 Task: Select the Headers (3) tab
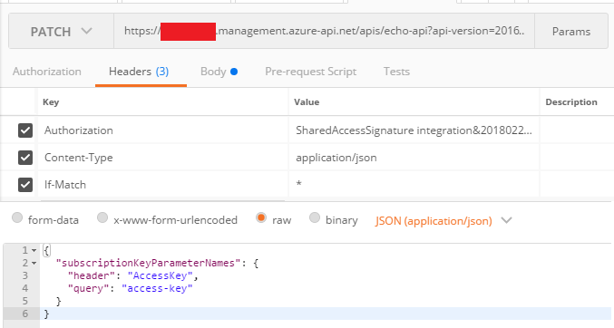point(139,72)
